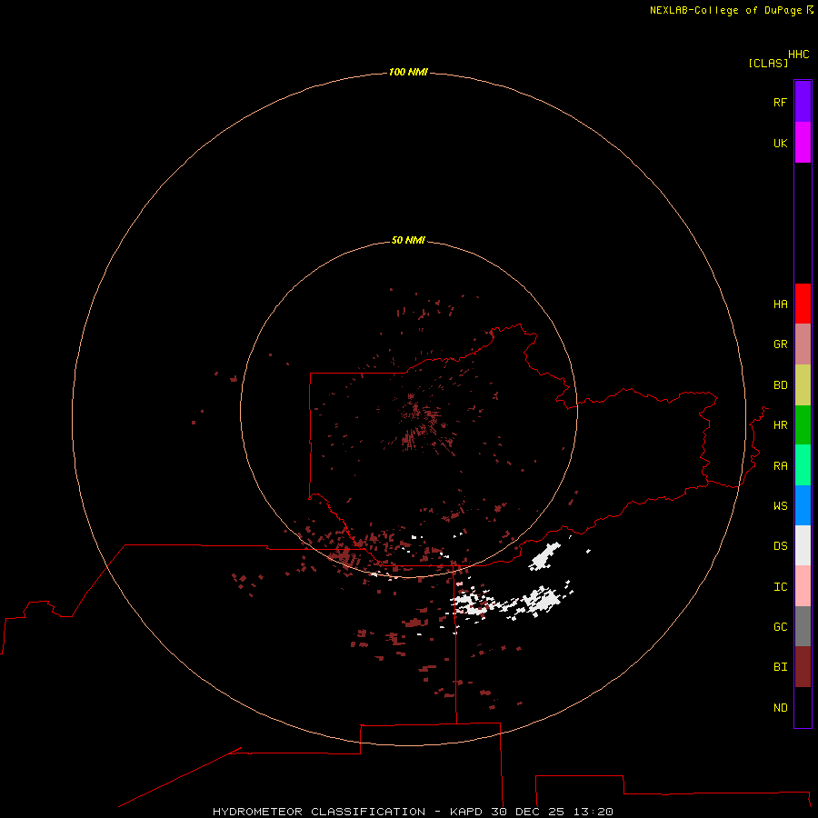
Task: Click the 100 NMI range ring label
Action: 408,72
